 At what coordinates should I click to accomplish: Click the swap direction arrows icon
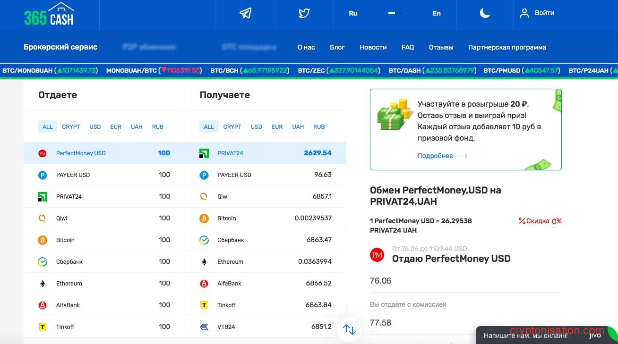pos(349,329)
